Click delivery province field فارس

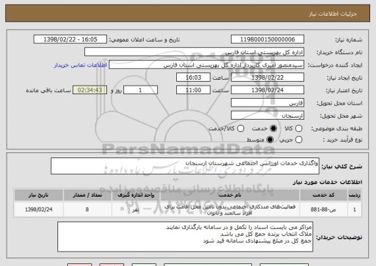click(x=268, y=103)
